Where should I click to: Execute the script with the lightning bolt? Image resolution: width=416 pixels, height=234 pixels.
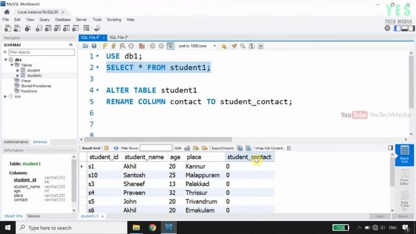(105, 46)
